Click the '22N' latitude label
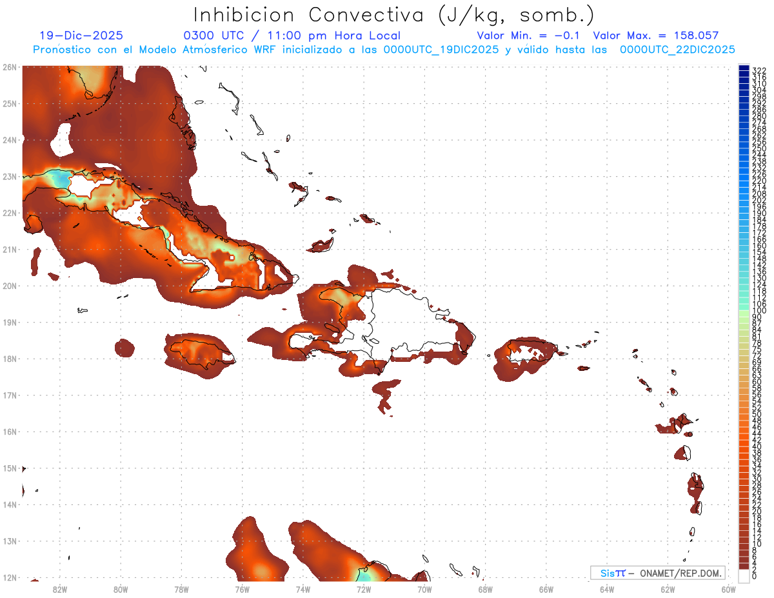 coord(9,212)
